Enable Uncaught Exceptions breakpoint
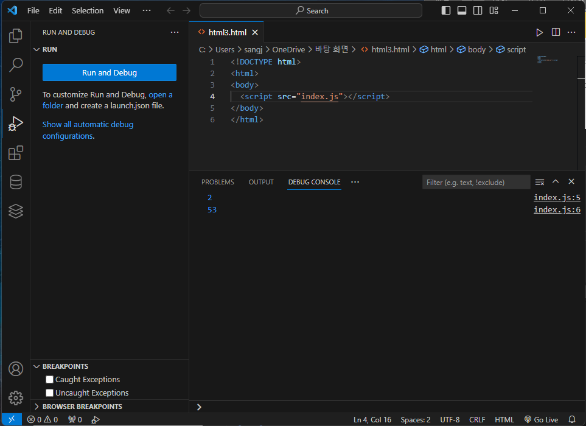Image resolution: width=586 pixels, height=426 pixels. (49, 393)
